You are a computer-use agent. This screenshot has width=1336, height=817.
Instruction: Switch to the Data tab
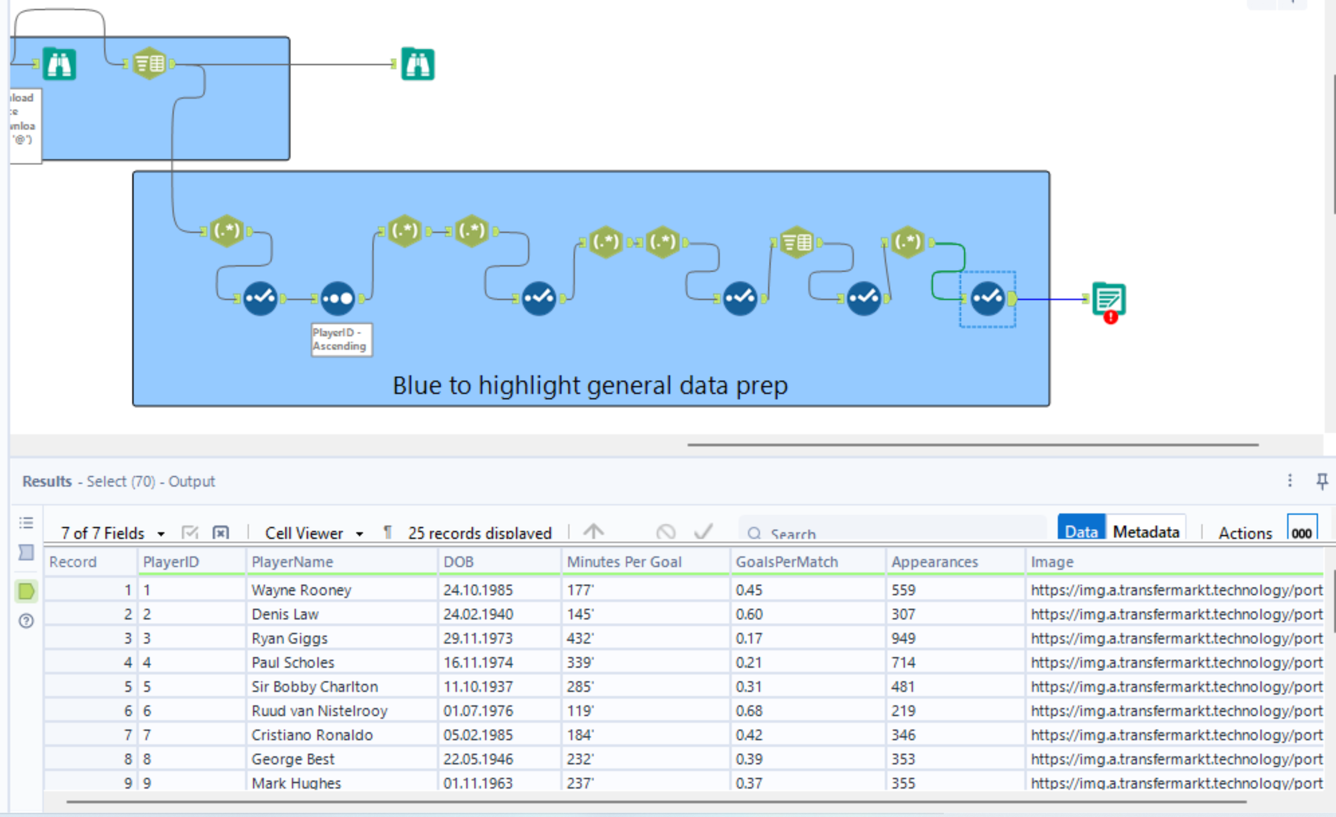point(1081,531)
